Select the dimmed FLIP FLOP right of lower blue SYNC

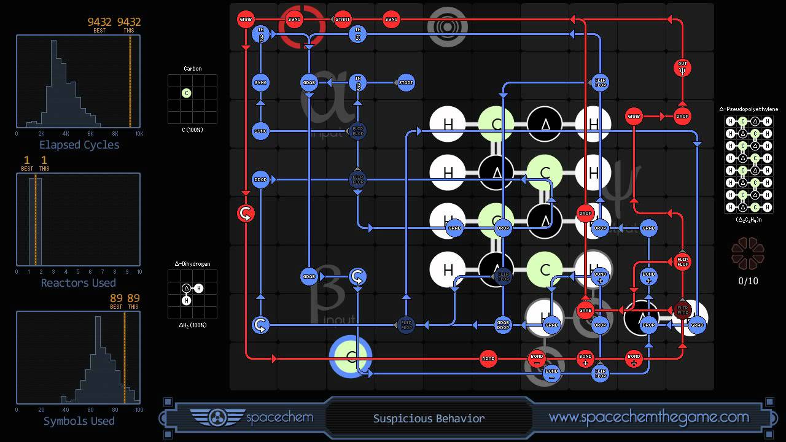(358, 131)
